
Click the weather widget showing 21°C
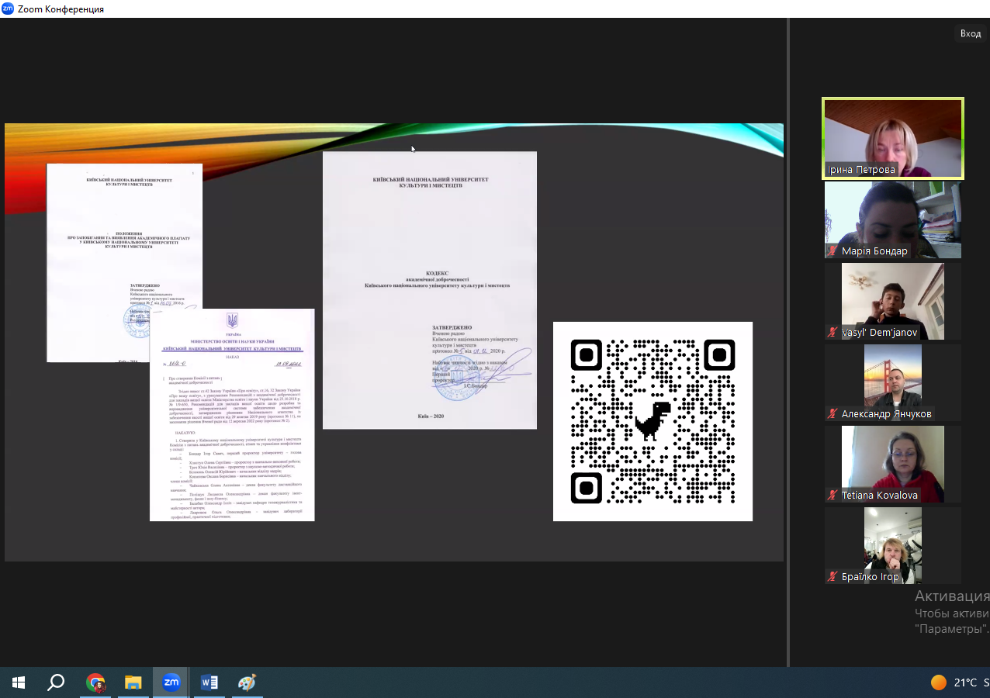[x=958, y=682]
